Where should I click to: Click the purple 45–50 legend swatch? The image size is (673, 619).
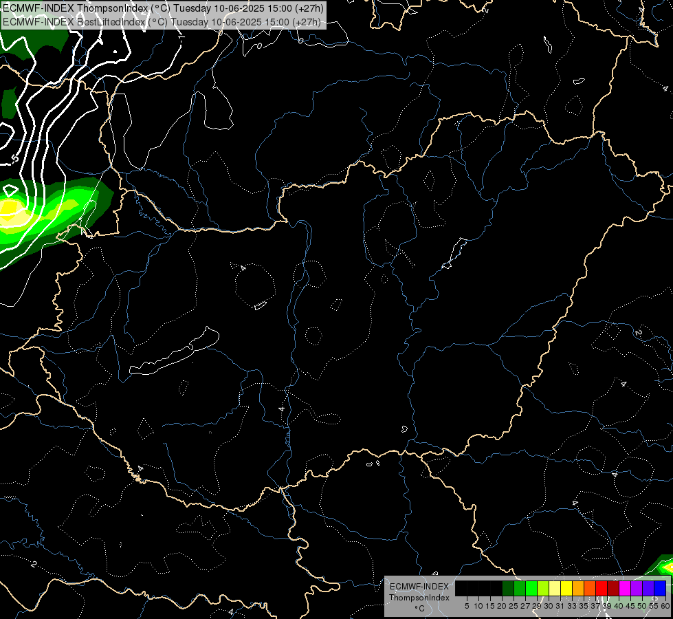637,588
